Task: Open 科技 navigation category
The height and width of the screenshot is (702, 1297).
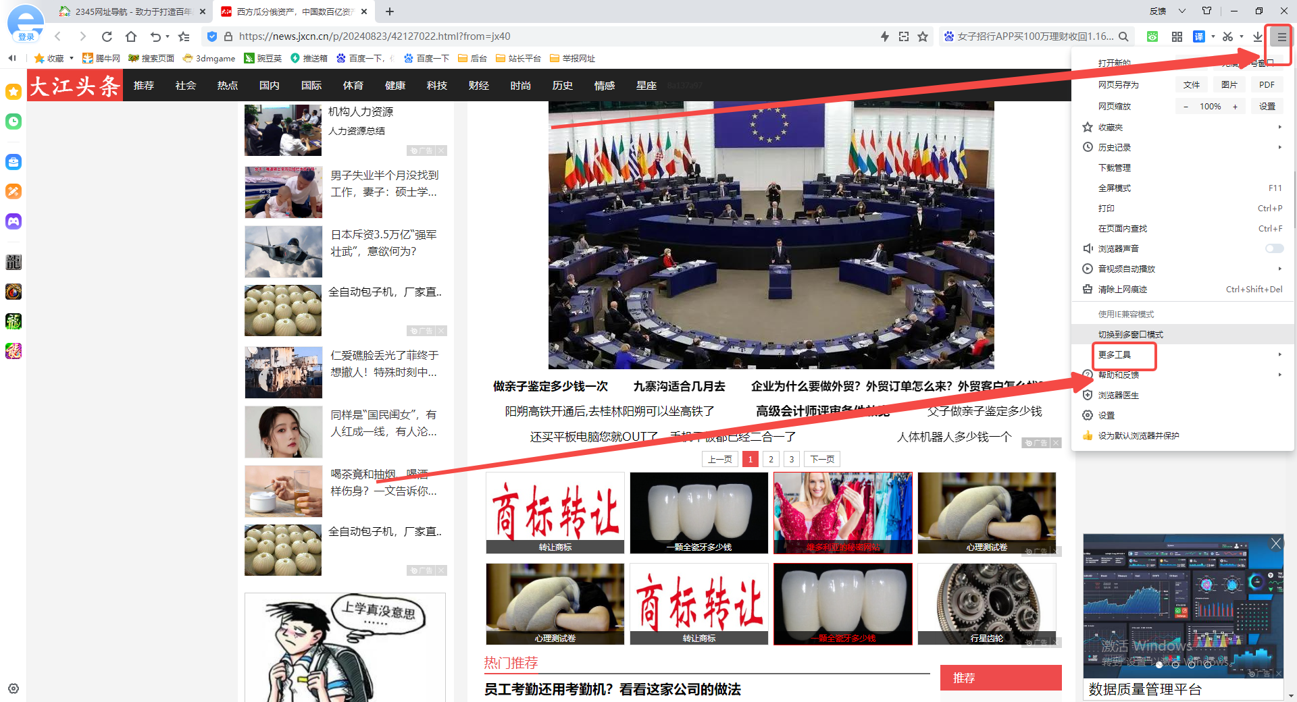Action: (x=437, y=85)
